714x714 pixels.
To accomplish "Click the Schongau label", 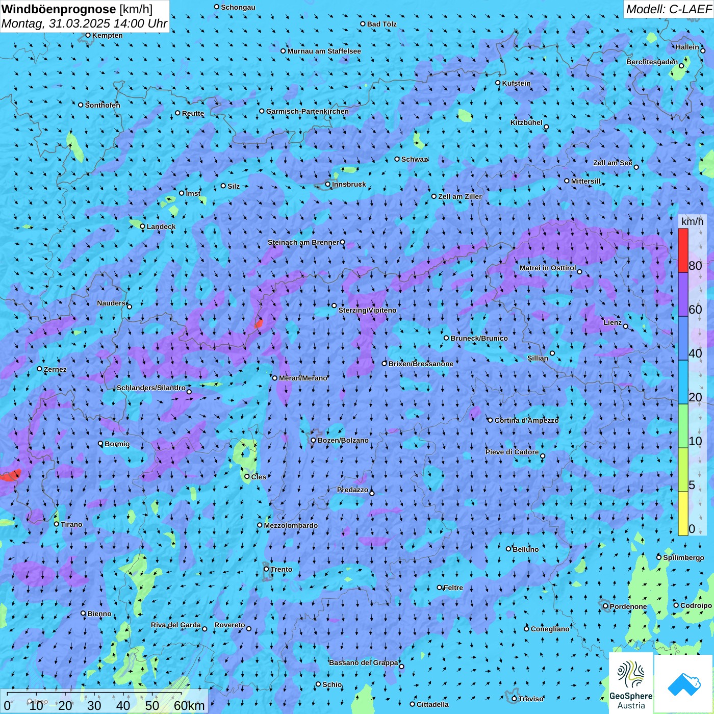I will [238, 7].
